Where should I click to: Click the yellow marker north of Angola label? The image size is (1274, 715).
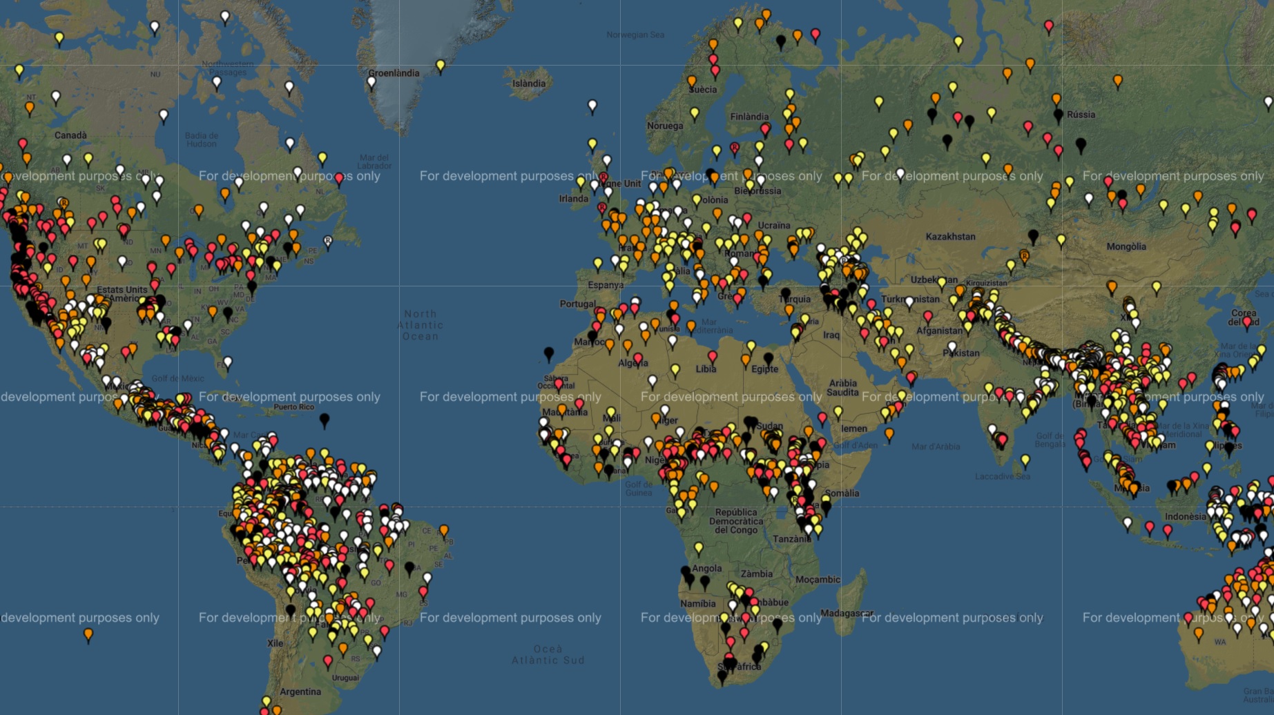(x=699, y=549)
